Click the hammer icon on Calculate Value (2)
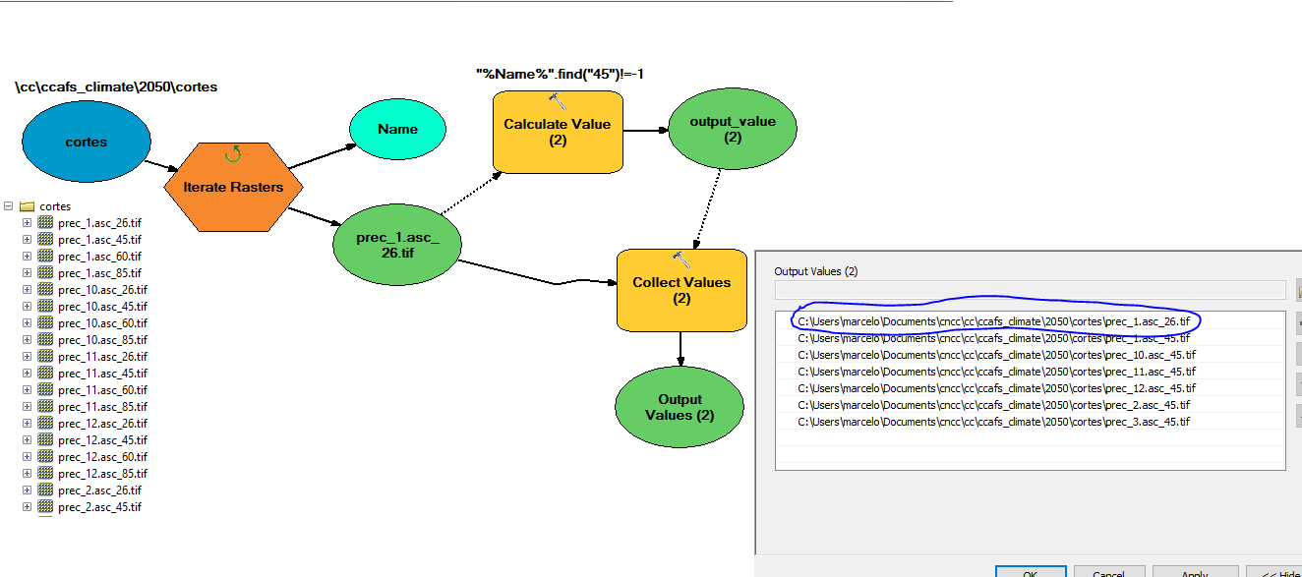Viewport: 1302px width, 577px height. coord(558,101)
